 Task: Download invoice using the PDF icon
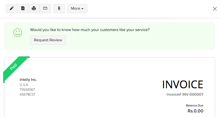click(23, 9)
